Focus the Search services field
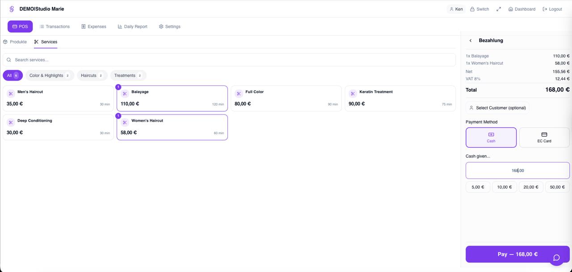Screen dimensions: 572x272 click(x=229, y=60)
